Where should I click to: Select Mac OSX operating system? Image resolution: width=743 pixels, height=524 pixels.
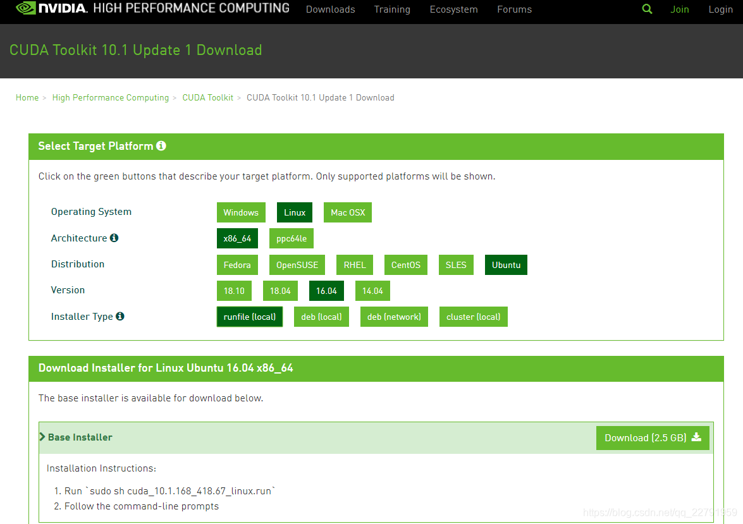[x=348, y=212]
